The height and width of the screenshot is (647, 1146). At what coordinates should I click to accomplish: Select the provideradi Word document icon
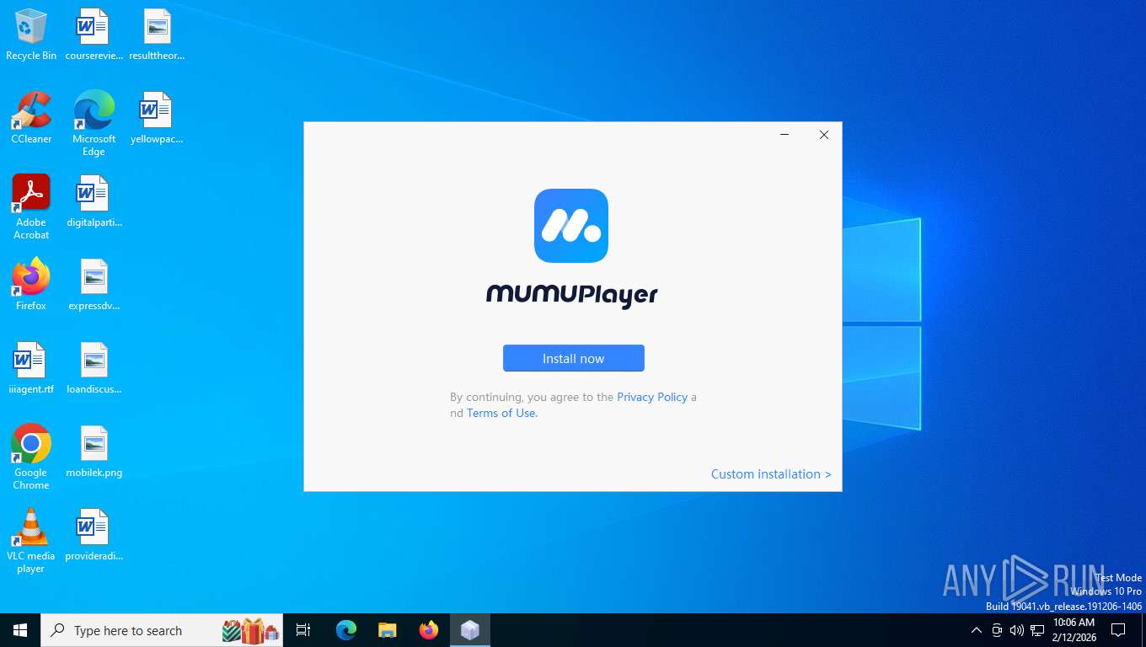coord(94,535)
